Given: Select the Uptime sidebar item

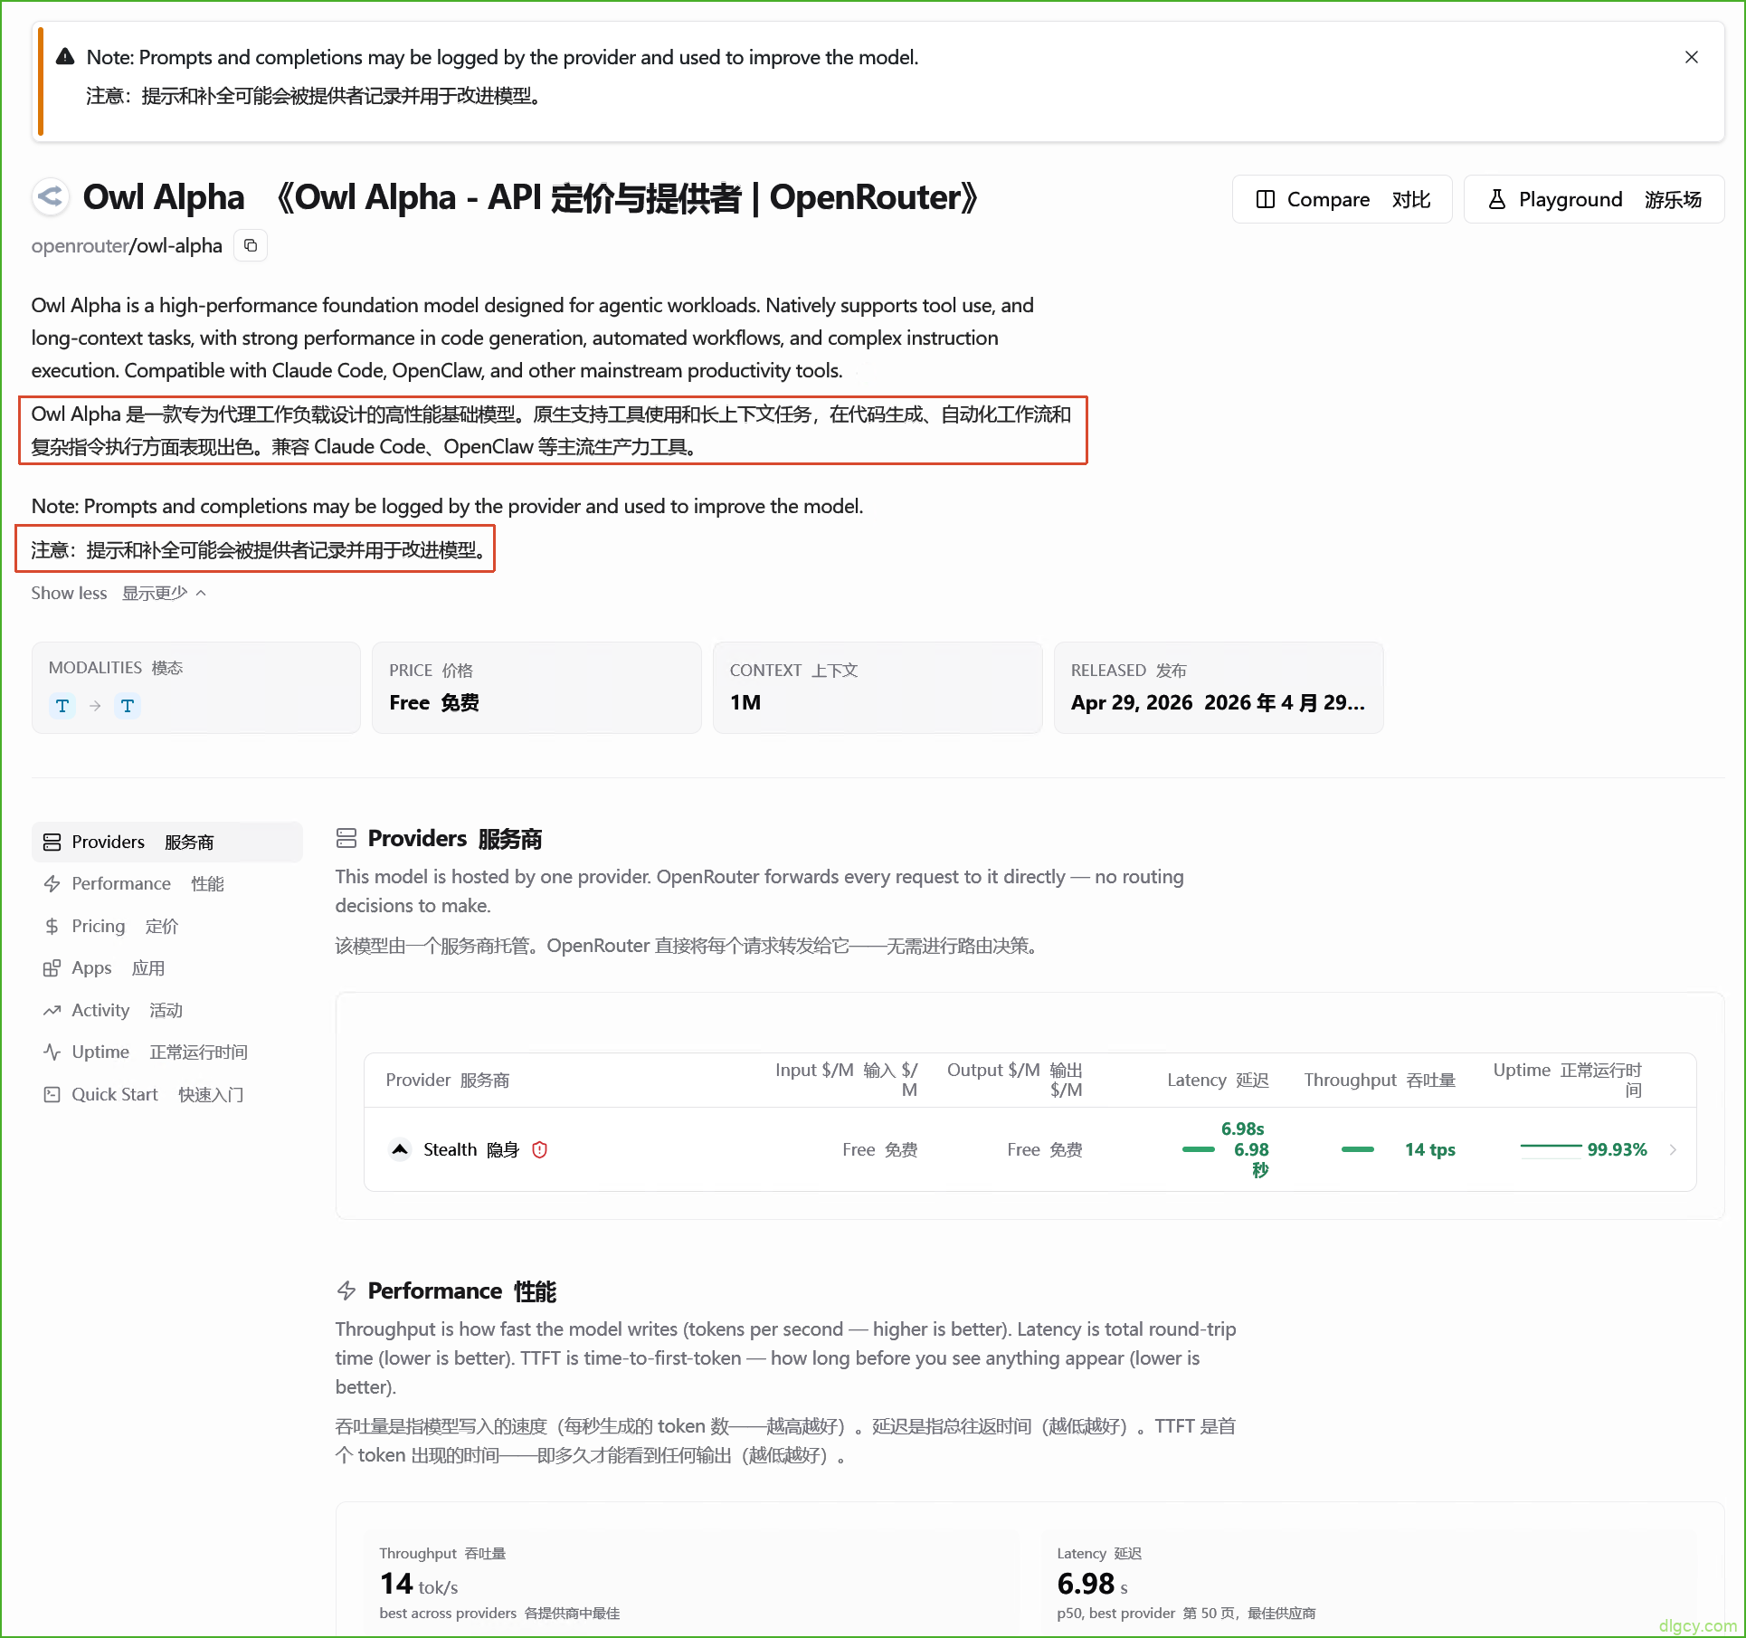Looking at the screenshot, I should tap(167, 1052).
